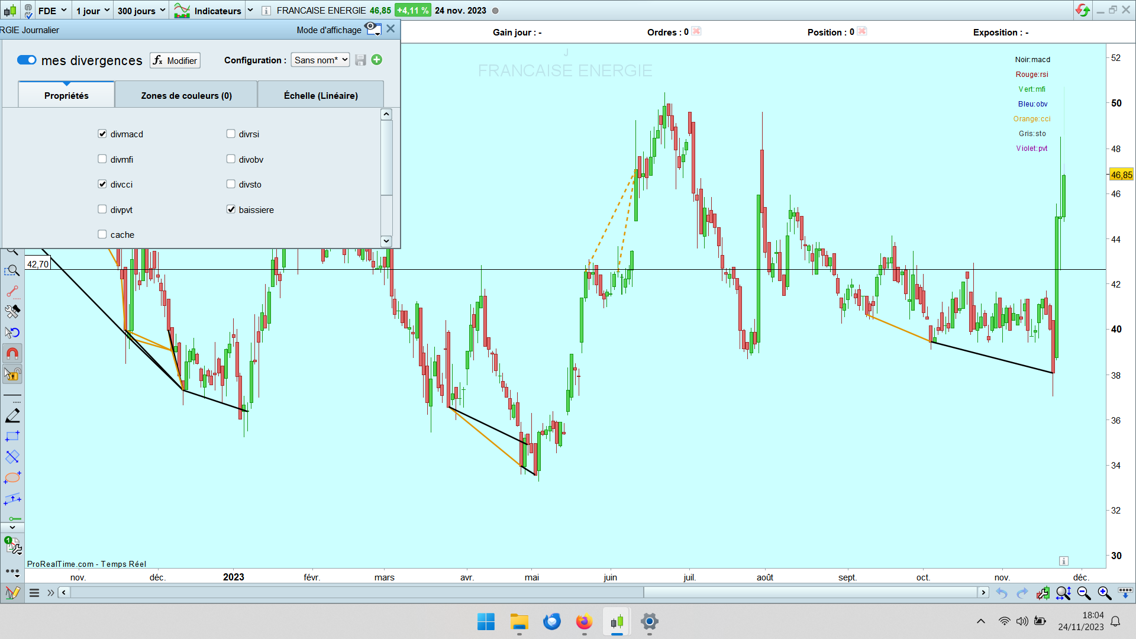The image size is (1136, 639).
Task: Click the zoom out magnifier icon
Action: tap(1084, 593)
